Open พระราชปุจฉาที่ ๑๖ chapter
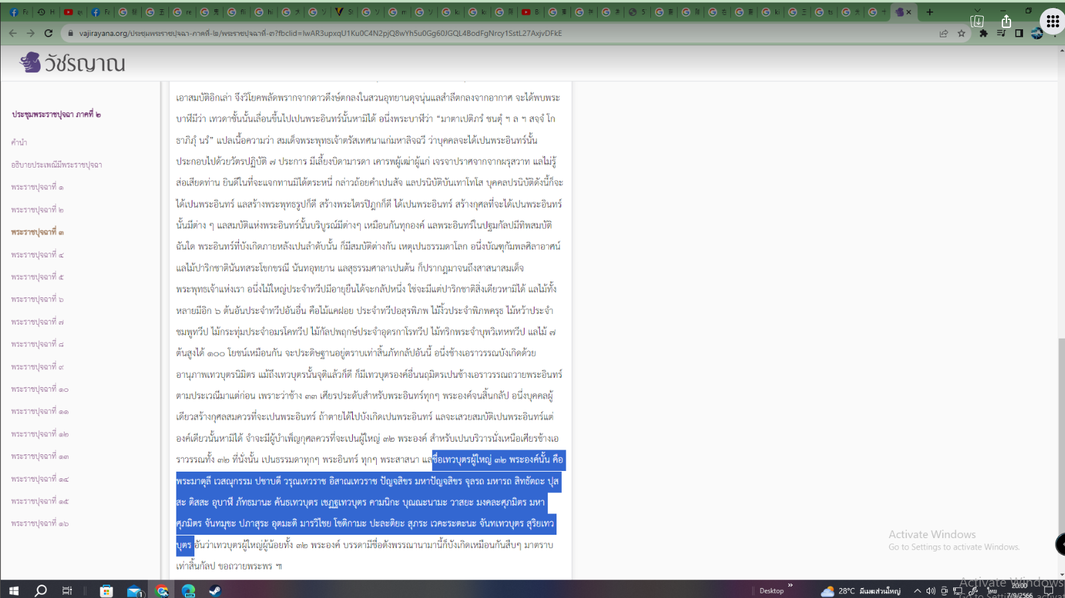 40,523
